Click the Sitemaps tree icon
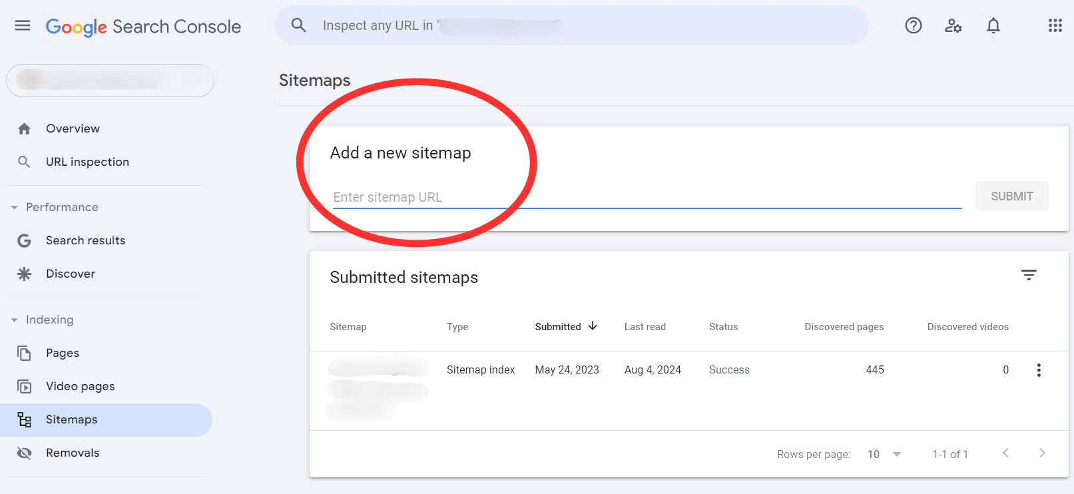Screen dimensions: 1074x494 (24, 419)
